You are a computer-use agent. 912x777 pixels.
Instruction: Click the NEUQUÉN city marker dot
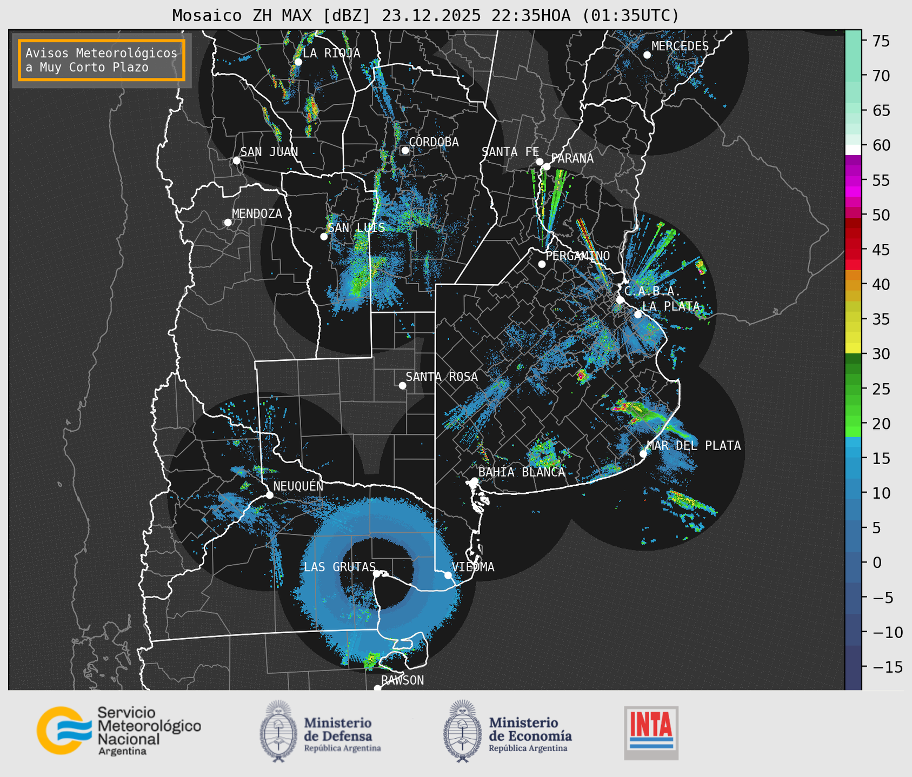click(x=269, y=494)
